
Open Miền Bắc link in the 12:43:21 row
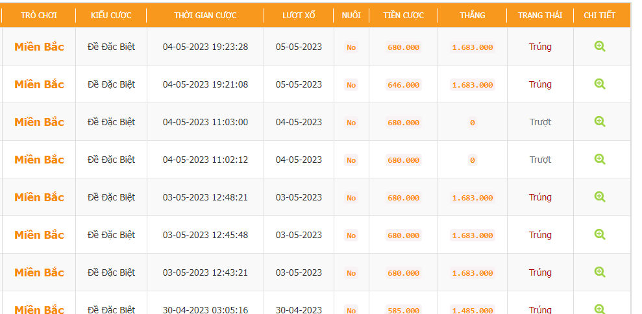40,272
